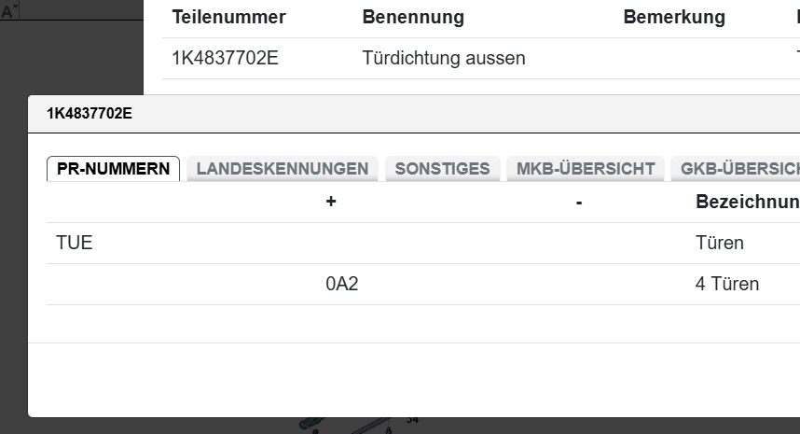This screenshot has width=800, height=434.
Task: Show the MKB-ÜBERSICHT tab
Action: pos(586,169)
